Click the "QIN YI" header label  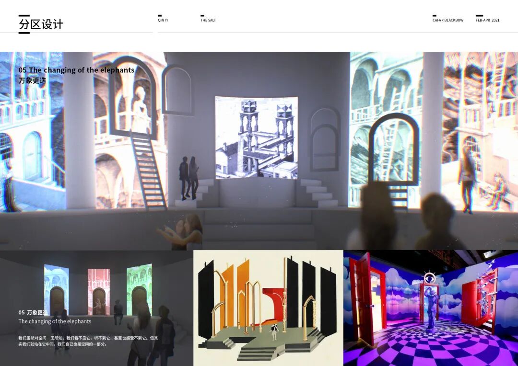tap(163, 20)
